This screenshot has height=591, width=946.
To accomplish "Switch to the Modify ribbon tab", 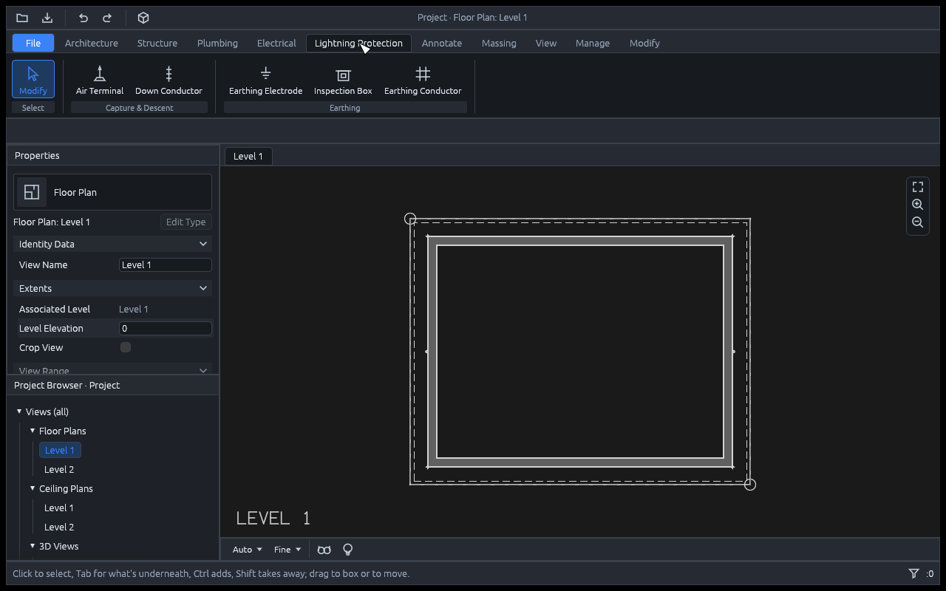I will click(644, 43).
